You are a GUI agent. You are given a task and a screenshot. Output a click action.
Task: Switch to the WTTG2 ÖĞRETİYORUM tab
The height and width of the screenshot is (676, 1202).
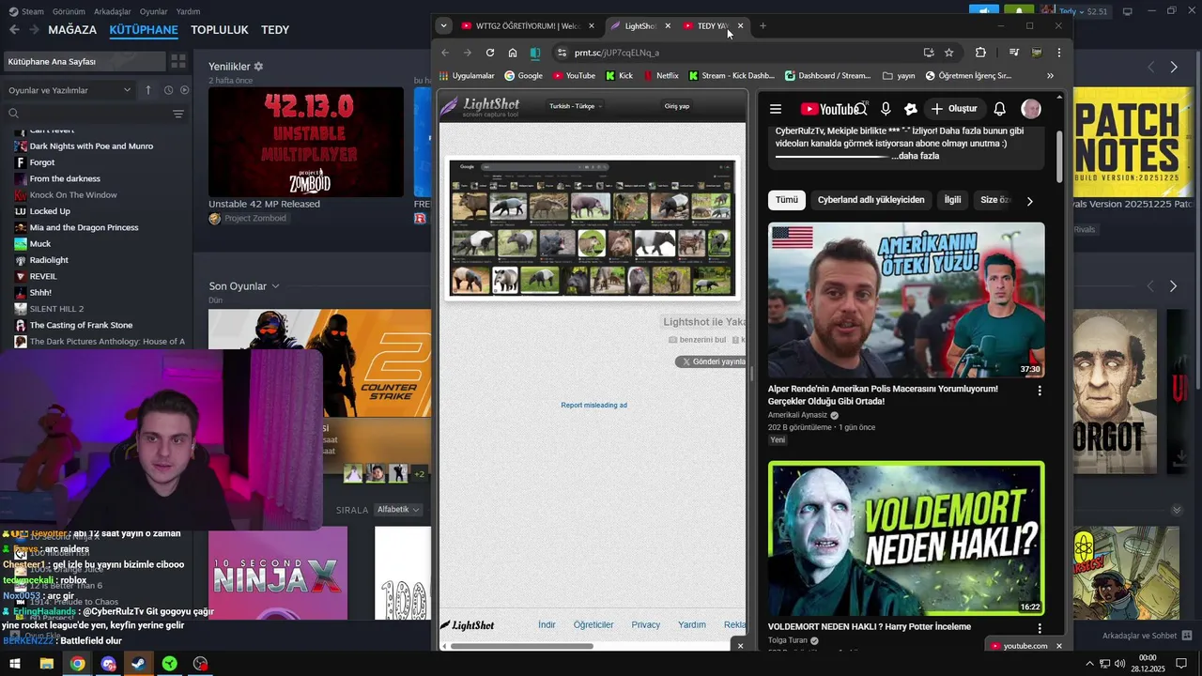528,25
